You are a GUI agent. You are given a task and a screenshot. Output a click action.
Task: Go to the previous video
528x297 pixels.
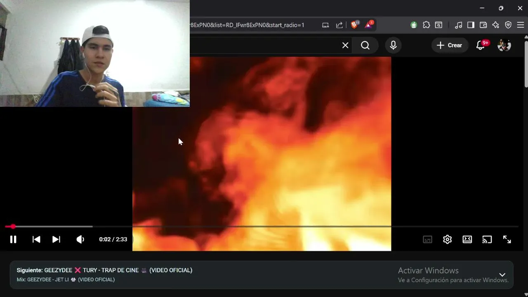point(36,239)
